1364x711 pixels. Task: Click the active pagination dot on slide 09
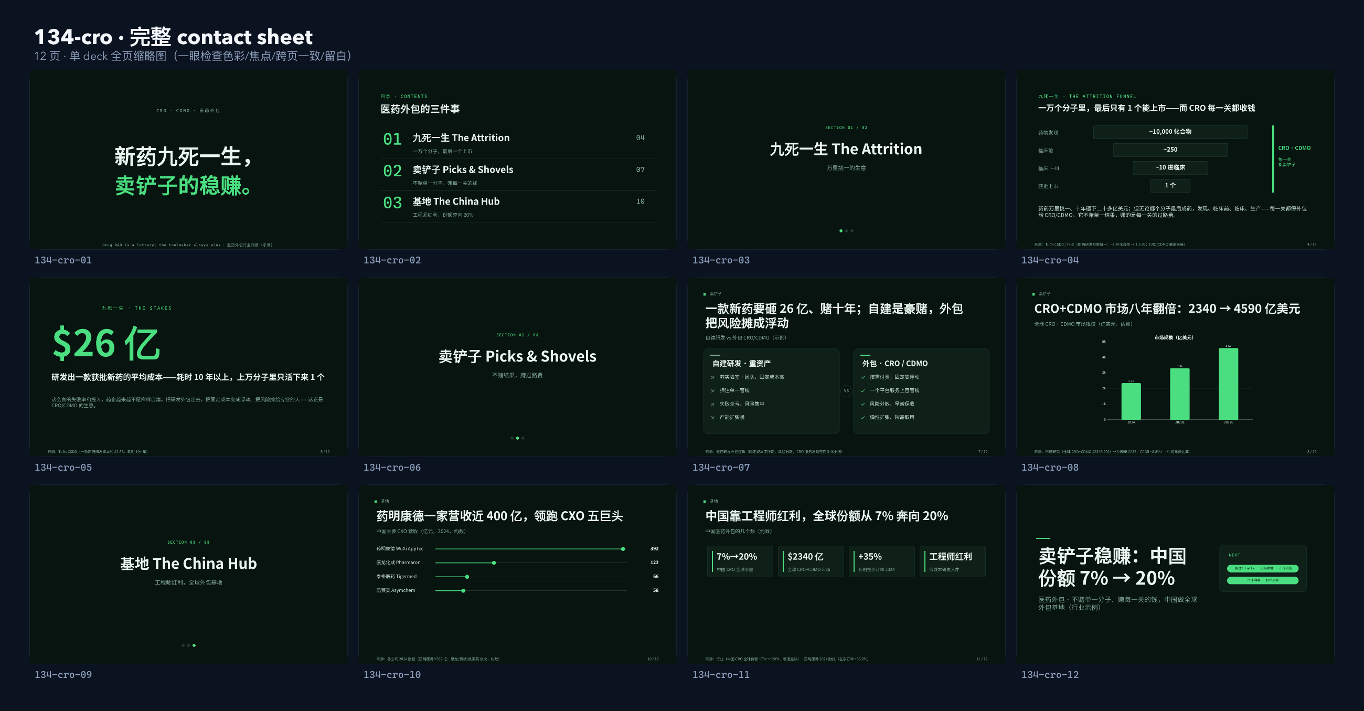click(x=194, y=645)
